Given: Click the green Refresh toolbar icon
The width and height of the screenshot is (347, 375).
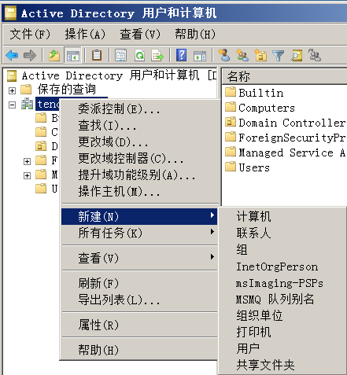Looking at the screenshot, I should click(139, 55).
